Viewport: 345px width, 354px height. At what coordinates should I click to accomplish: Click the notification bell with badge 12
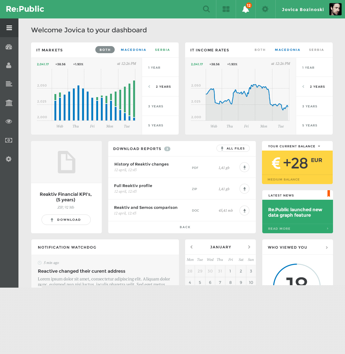(245, 9)
